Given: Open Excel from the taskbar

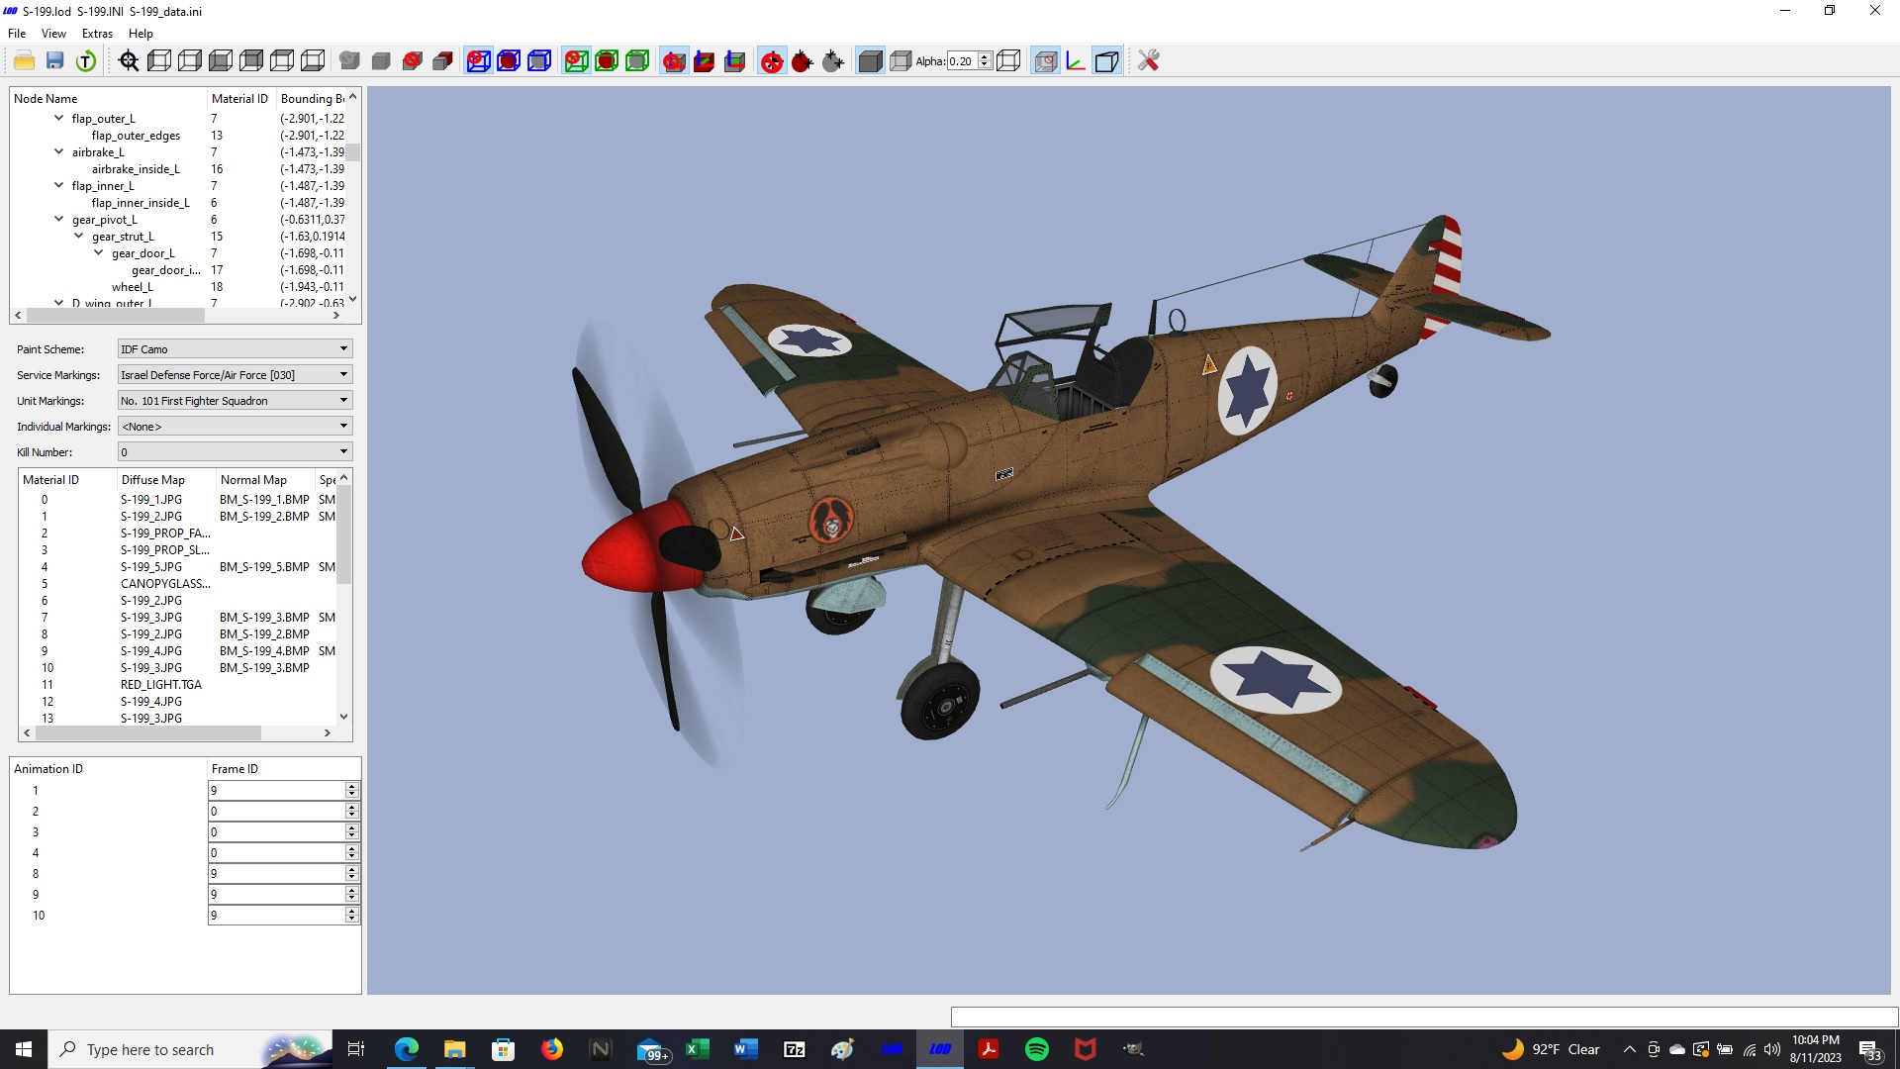Looking at the screenshot, I should 698,1049.
